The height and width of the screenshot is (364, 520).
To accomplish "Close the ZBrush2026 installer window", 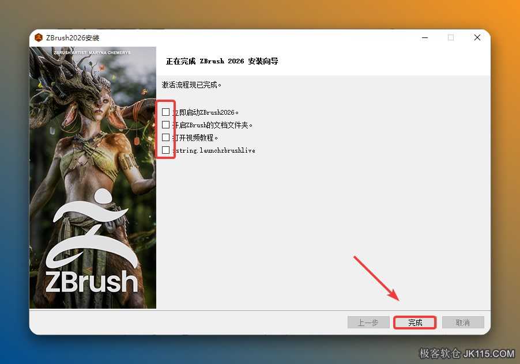I will 477,38.
